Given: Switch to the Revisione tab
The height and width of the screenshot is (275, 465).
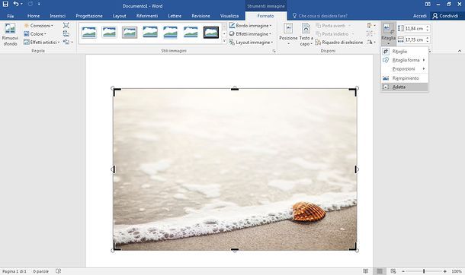Looking at the screenshot, I should pos(200,16).
